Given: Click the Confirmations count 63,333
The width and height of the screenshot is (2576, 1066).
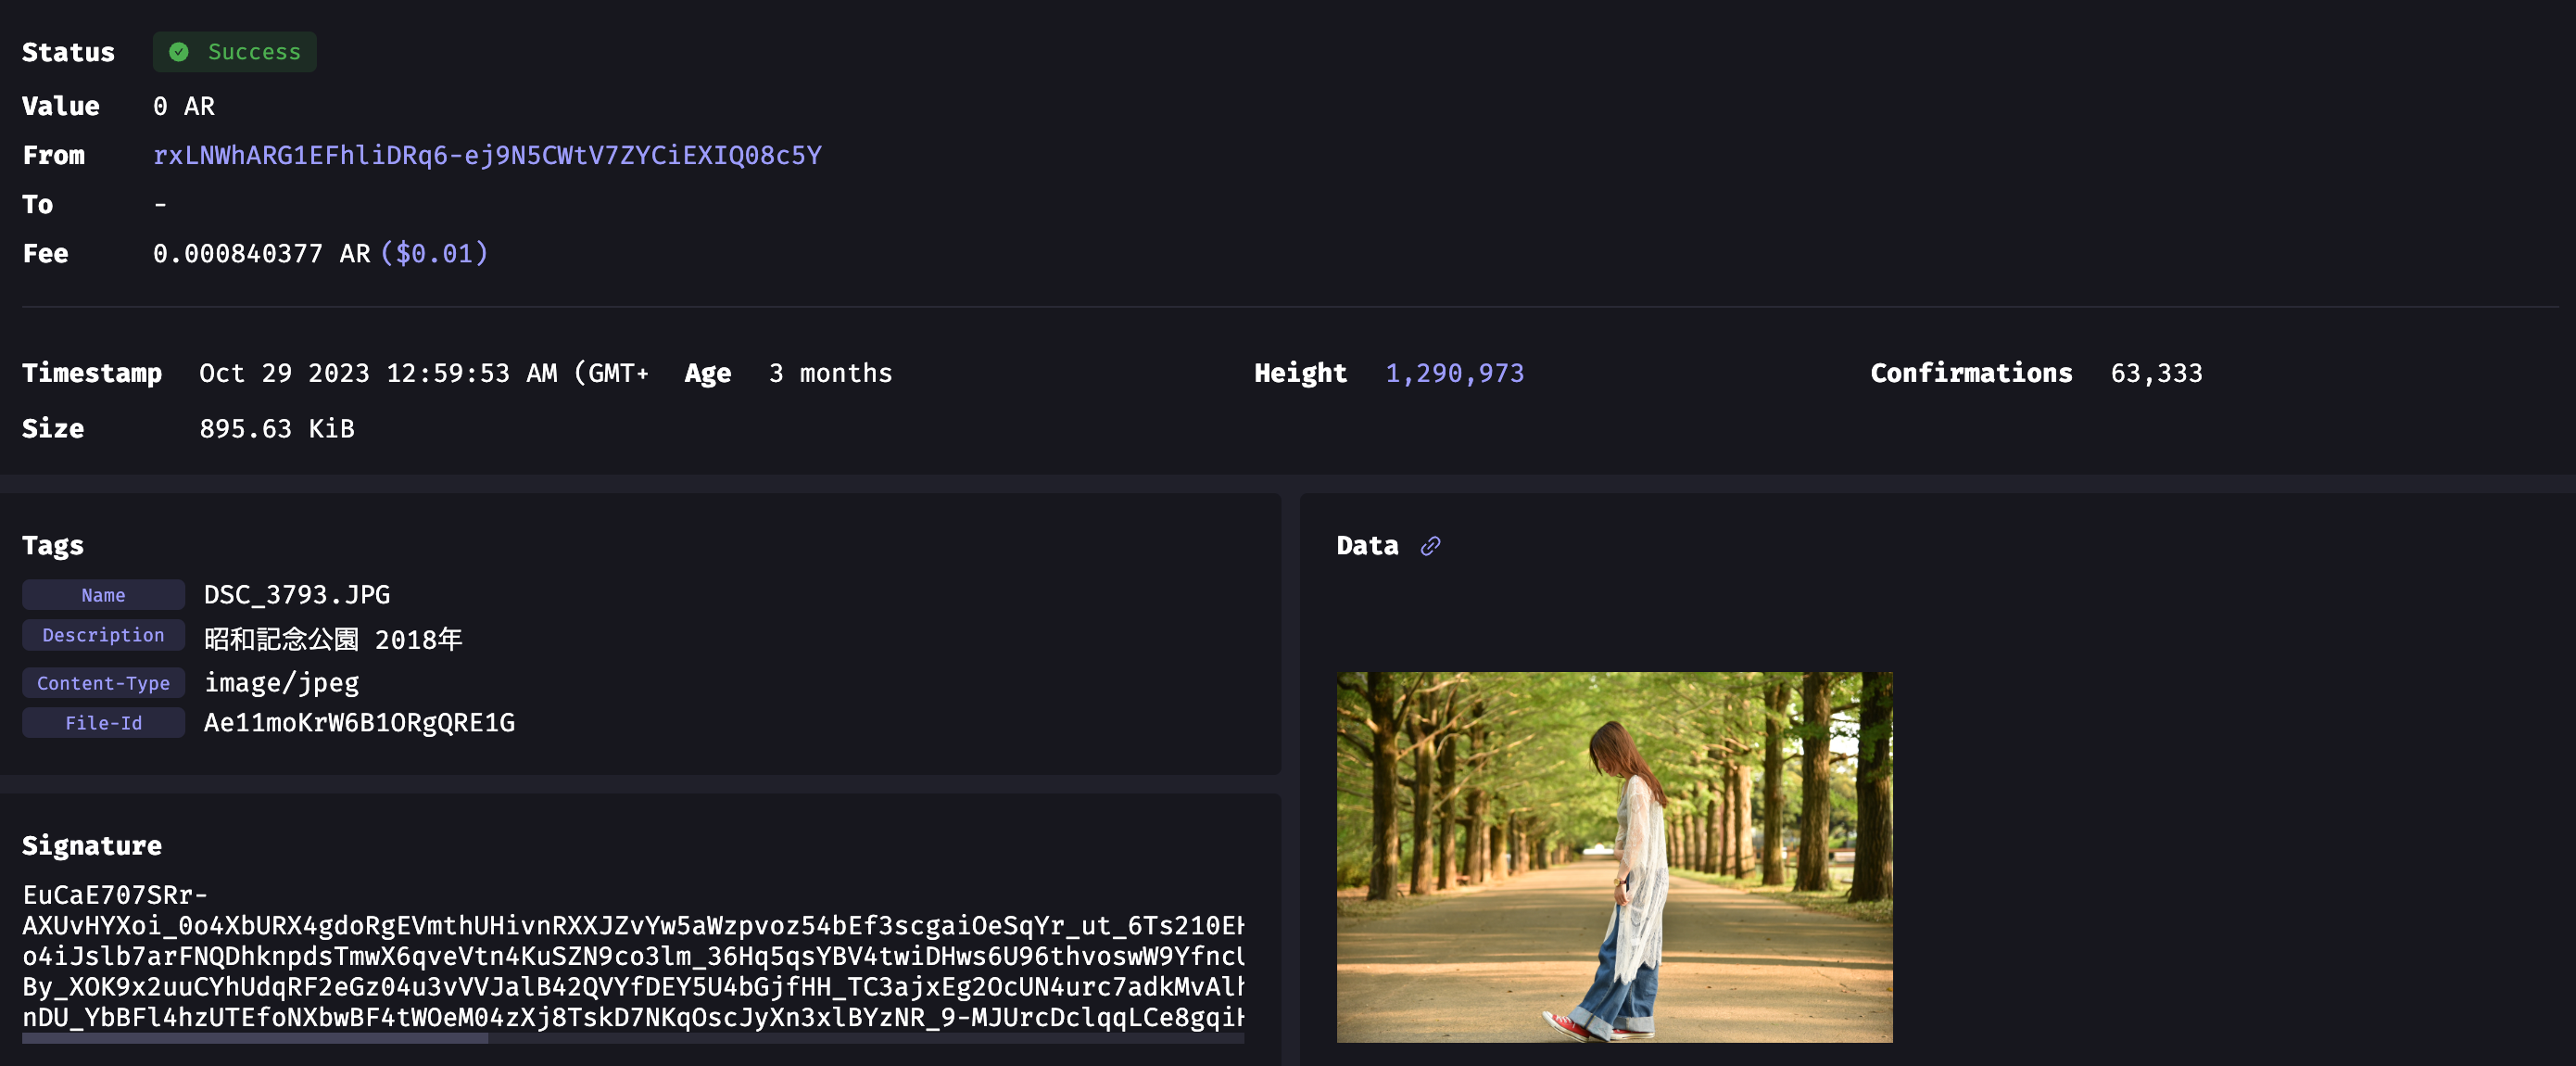Looking at the screenshot, I should (x=2156, y=373).
